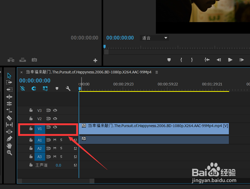Step back one frame
The width and height of the screenshot is (250, 189).
[x=219, y=60]
